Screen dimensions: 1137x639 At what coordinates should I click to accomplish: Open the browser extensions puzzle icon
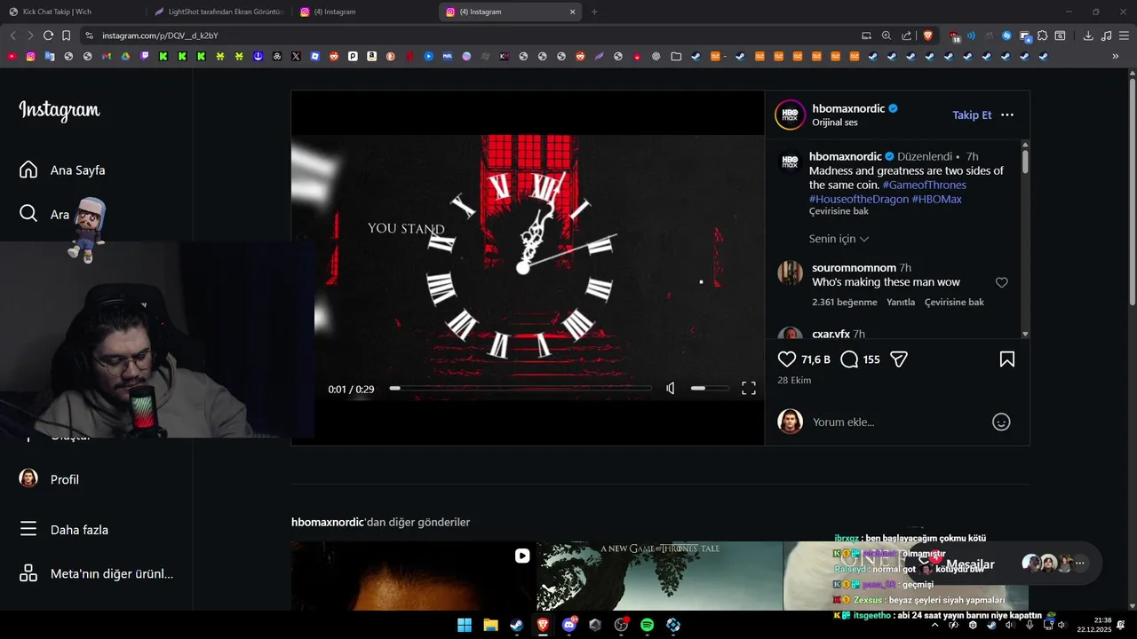(x=1042, y=35)
